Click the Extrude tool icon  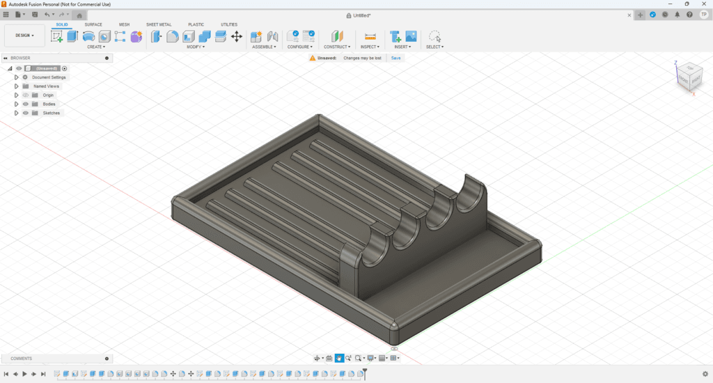click(72, 36)
